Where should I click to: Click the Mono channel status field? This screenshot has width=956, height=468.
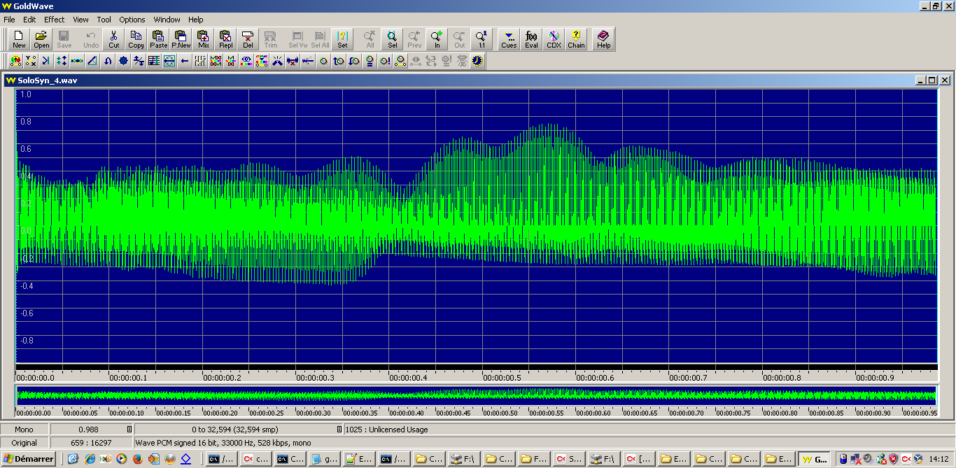tap(24, 429)
